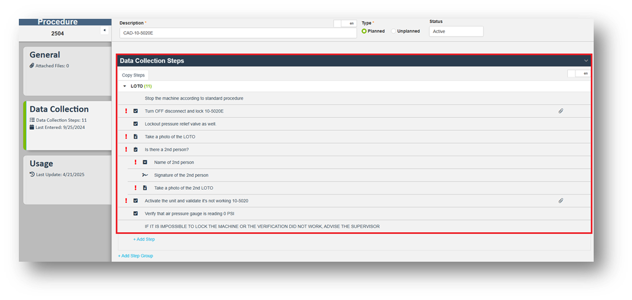Click the paperclip icon on the Turn OFF disconnect row
The image size is (632, 300).
(561, 111)
